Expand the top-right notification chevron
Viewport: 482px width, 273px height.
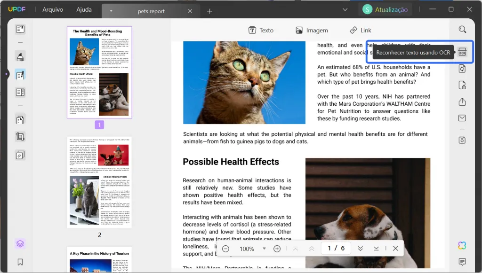click(x=345, y=9)
